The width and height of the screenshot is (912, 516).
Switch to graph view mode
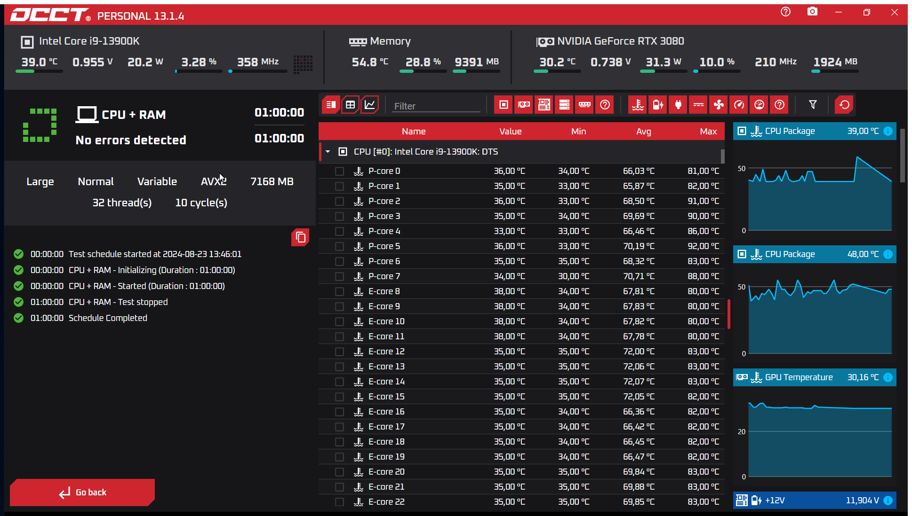[x=370, y=105]
